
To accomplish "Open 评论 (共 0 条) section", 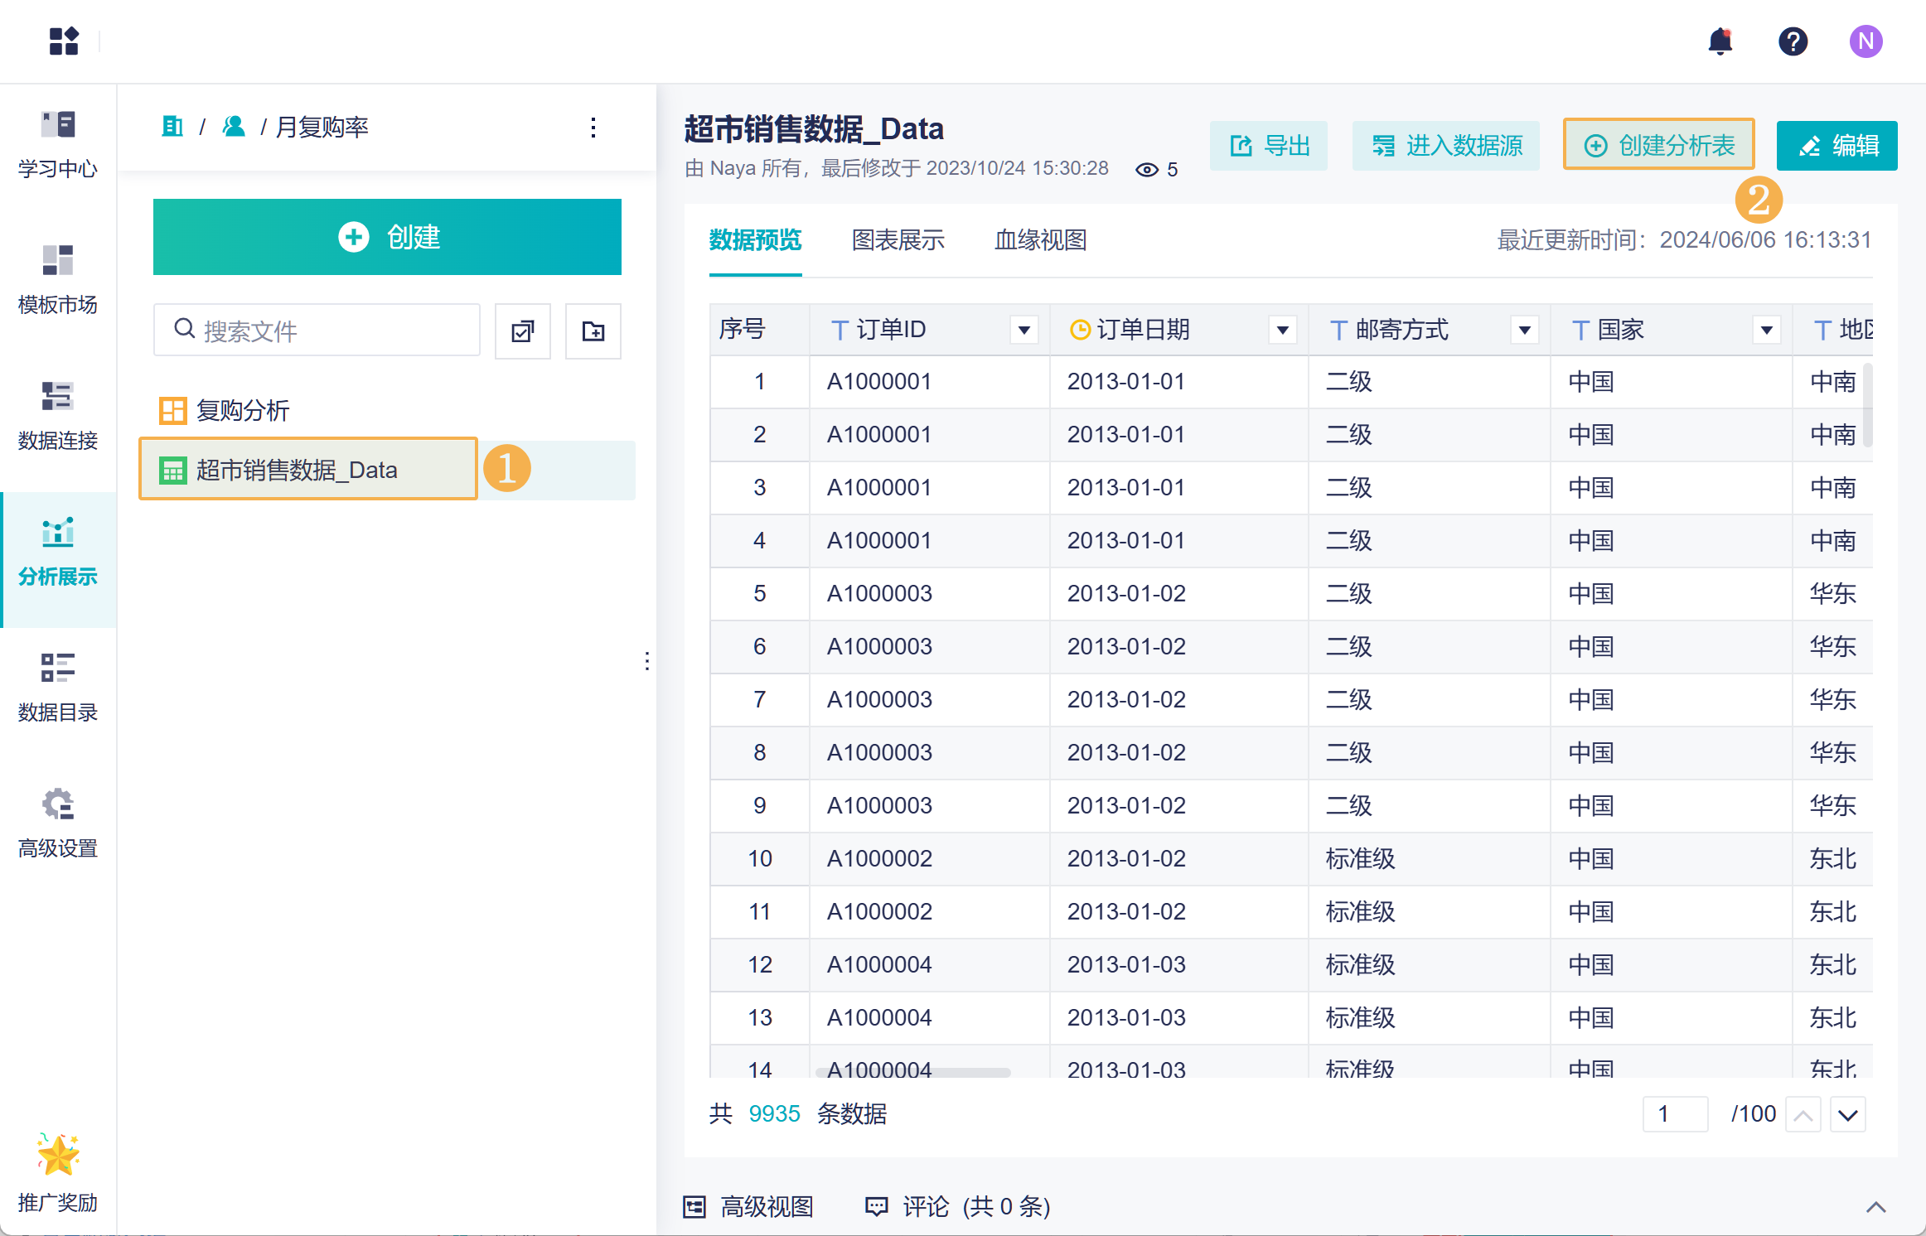I will point(958,1207).
